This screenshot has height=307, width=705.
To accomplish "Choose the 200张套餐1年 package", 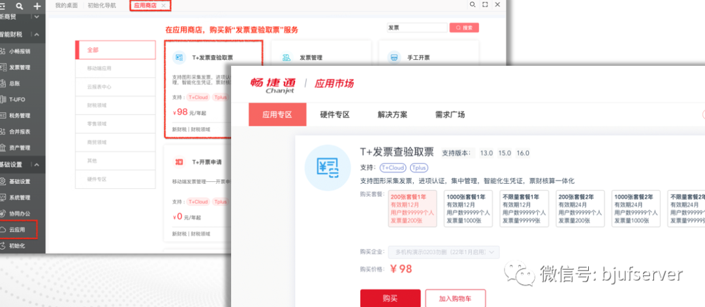I will 413,209.
